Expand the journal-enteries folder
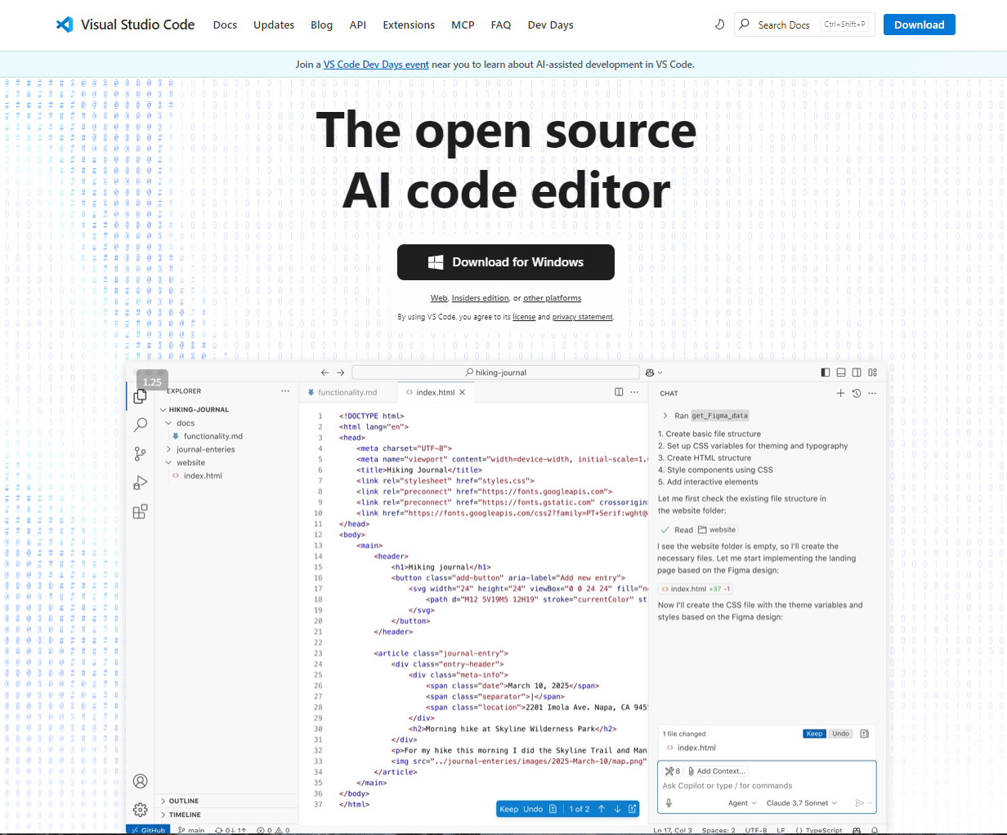The width and height of the screenshot is (1007, 835). [205, 449]
